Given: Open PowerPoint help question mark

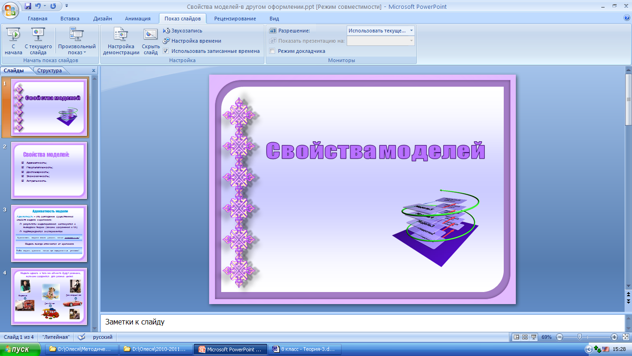Looking at the screenshot, I should (x=626, y=18).
